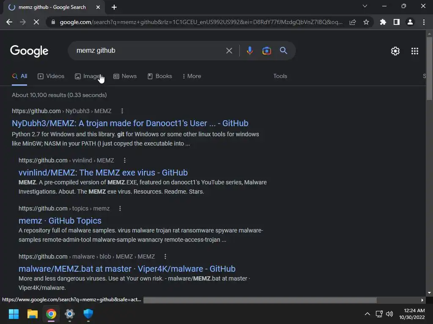Switch to the Images tab
Viewport: 433px width, 324px height.
click(88, 76)
